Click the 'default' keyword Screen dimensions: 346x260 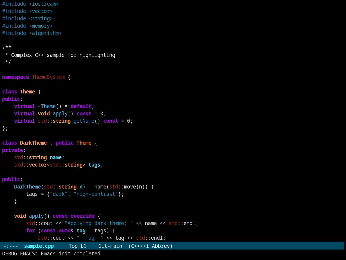(x=81, y=106)
